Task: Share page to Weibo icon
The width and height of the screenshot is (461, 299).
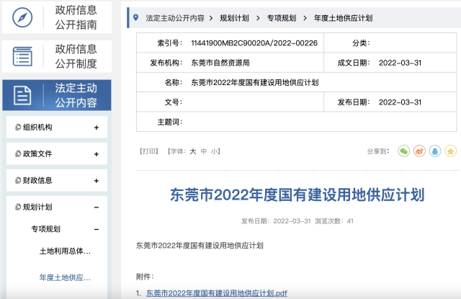Action: tap(419, 151)
